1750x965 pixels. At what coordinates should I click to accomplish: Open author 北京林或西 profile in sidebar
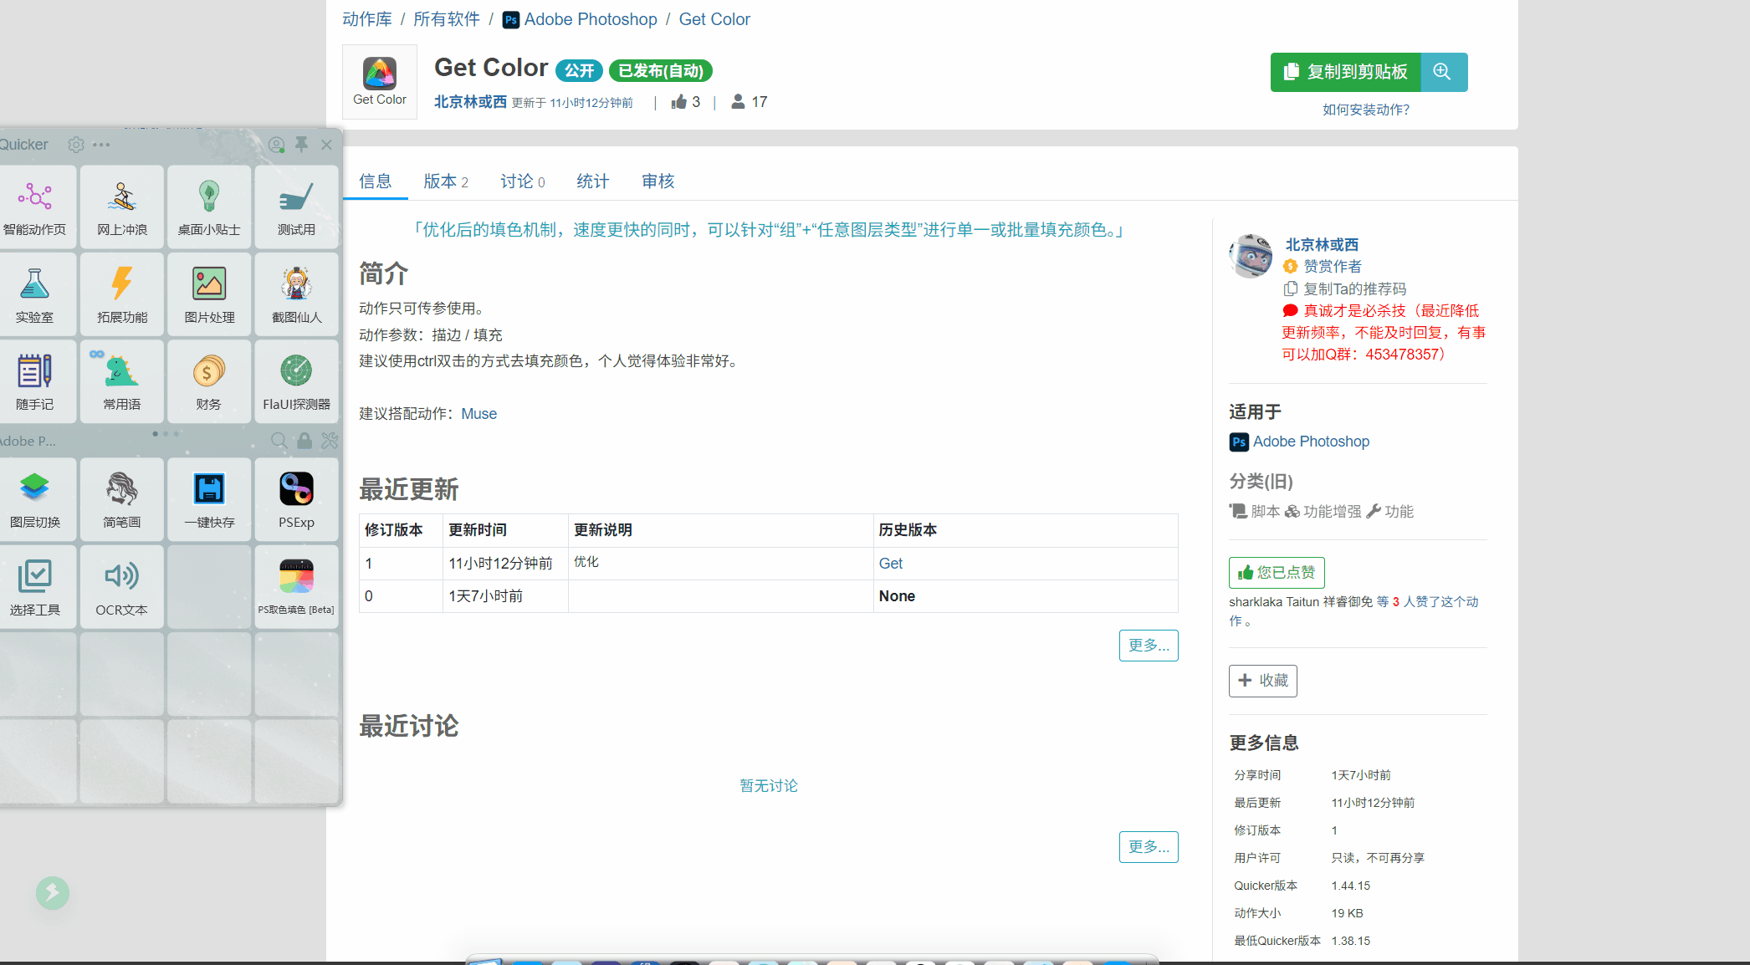[x=1322, y=244]
